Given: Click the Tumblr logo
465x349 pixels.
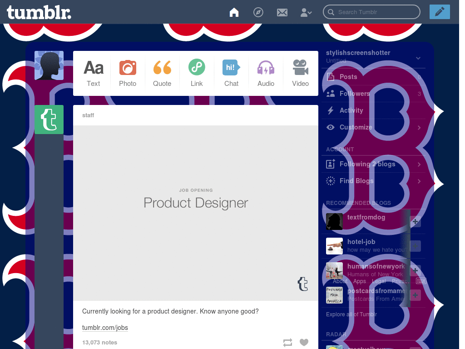Looking at the screenshot, I should [x=39, y=12].
